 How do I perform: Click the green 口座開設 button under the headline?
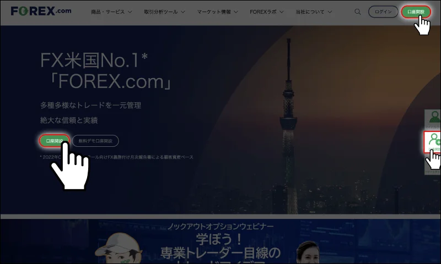click(54, 141)
